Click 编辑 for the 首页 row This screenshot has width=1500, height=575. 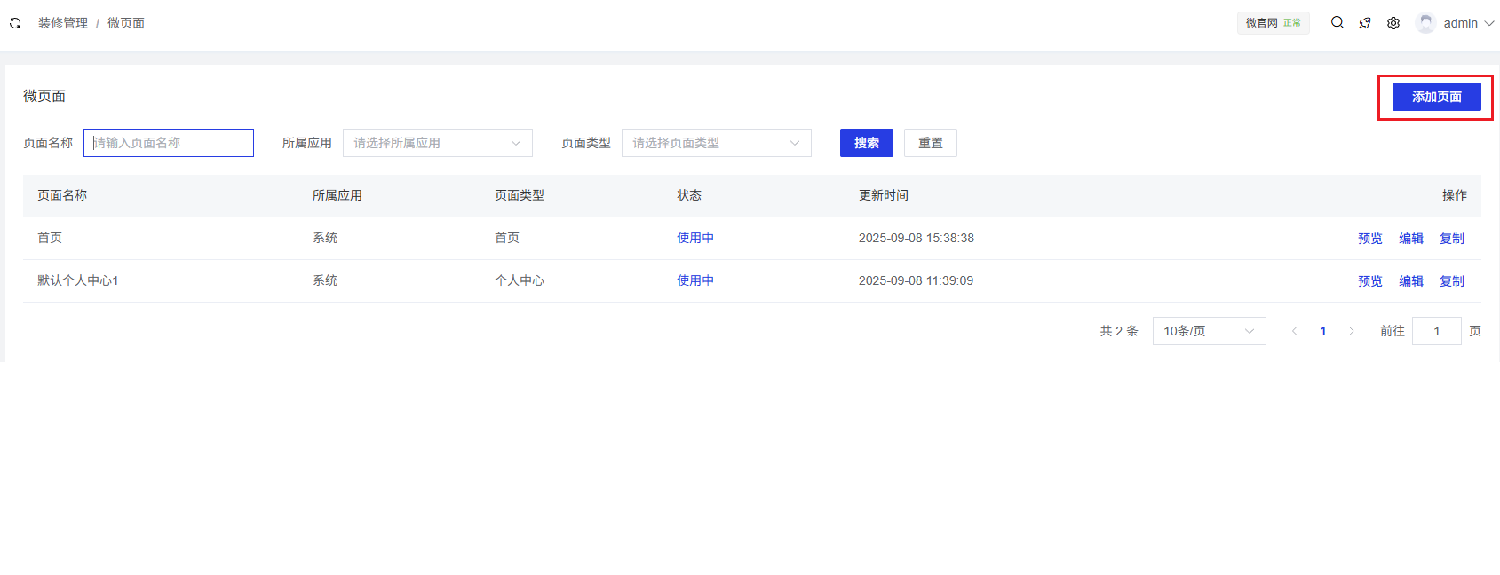tap(1410, 239)
